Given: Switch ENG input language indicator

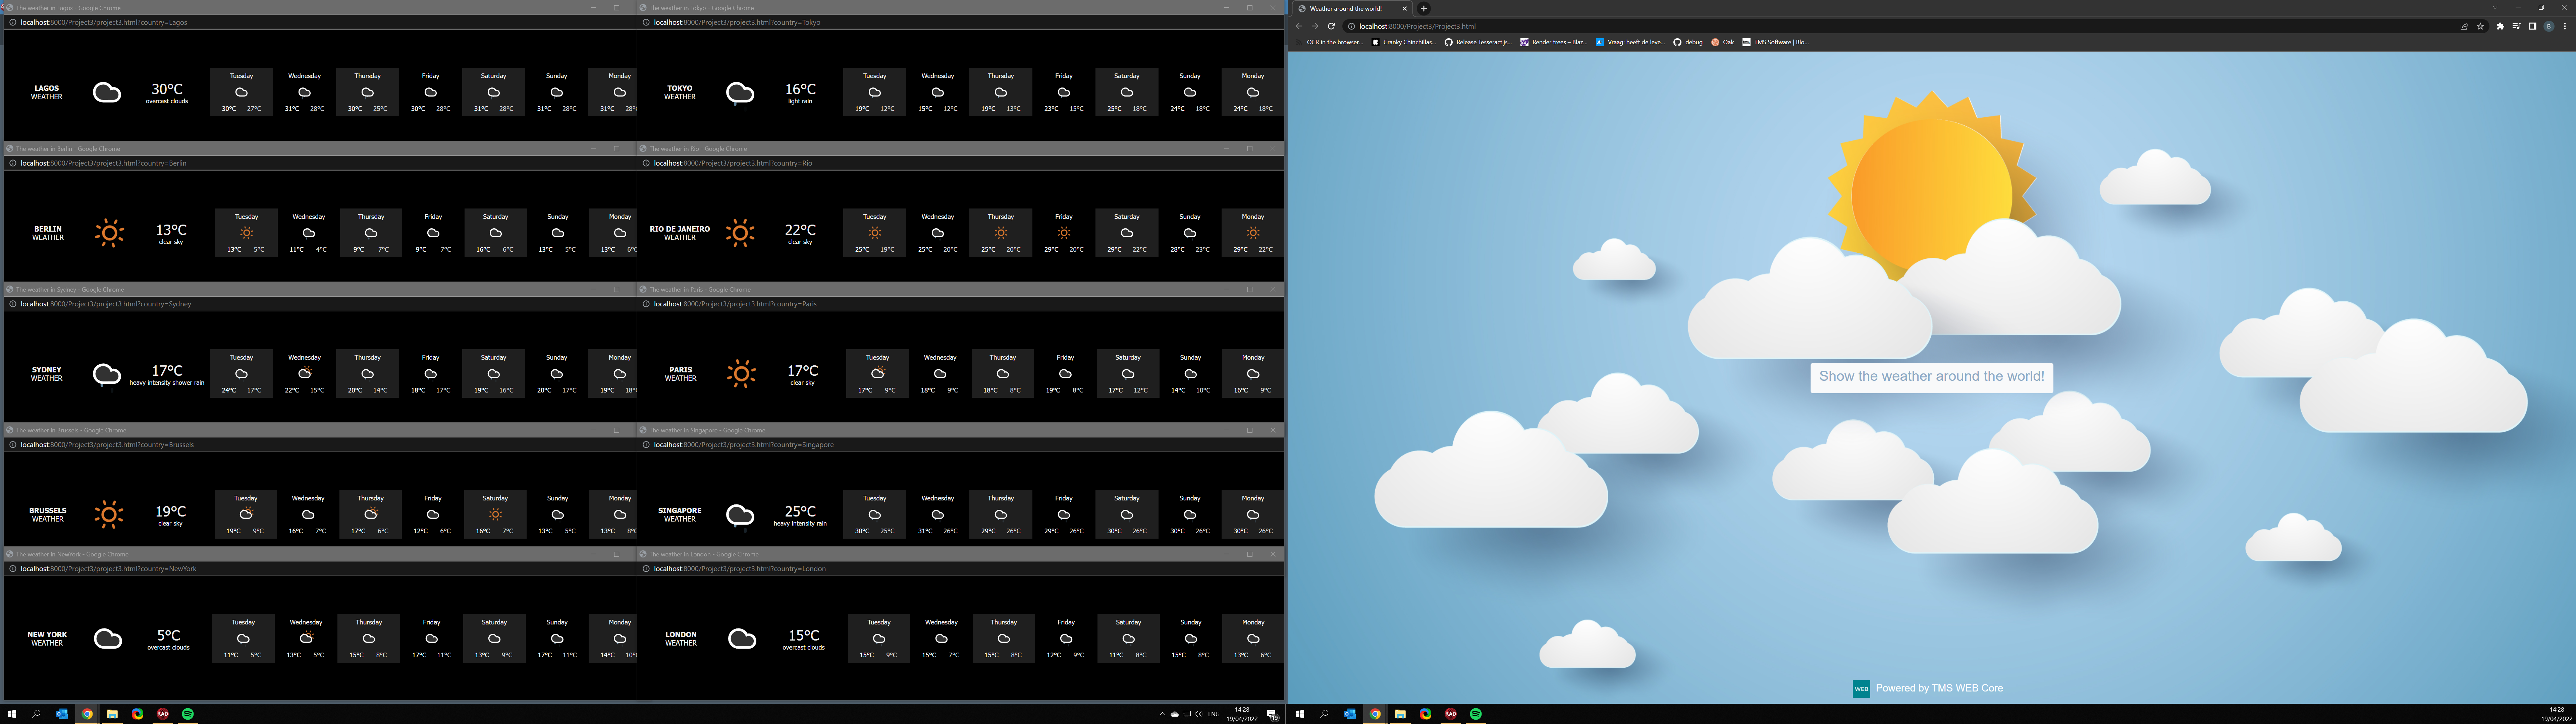Looking at the screenshot, I should coord(1214,714).
